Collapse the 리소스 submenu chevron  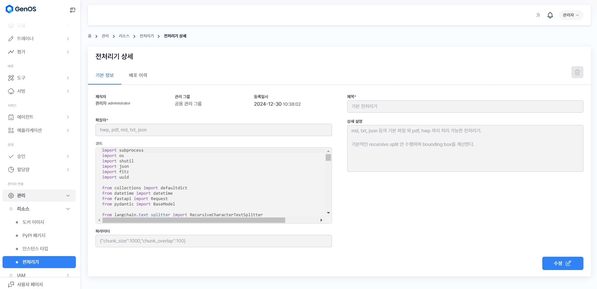(68, 209)
